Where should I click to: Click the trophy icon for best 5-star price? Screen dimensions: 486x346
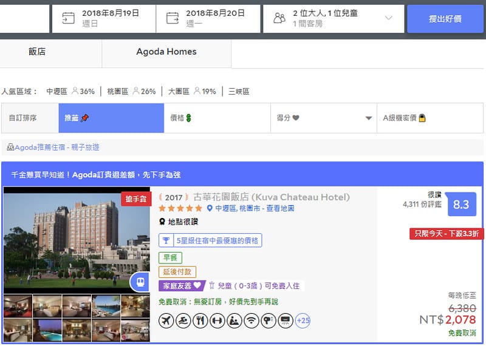point(166,240)
